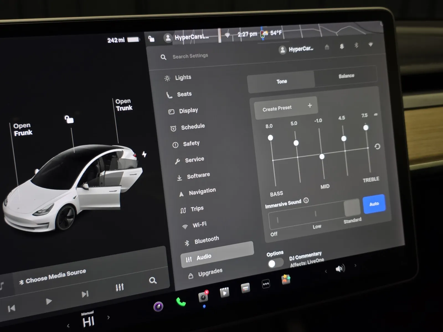
Task: Decrease volume with left chevron
Action: click(326, 271)
